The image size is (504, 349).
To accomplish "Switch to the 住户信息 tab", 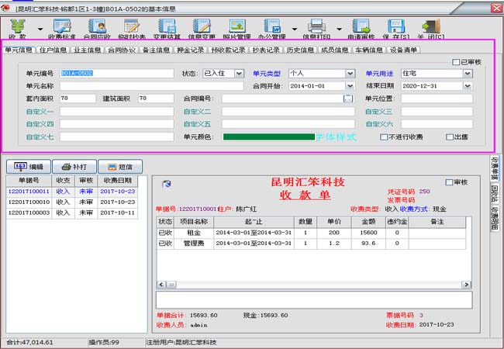I will (x=53, y=50).
